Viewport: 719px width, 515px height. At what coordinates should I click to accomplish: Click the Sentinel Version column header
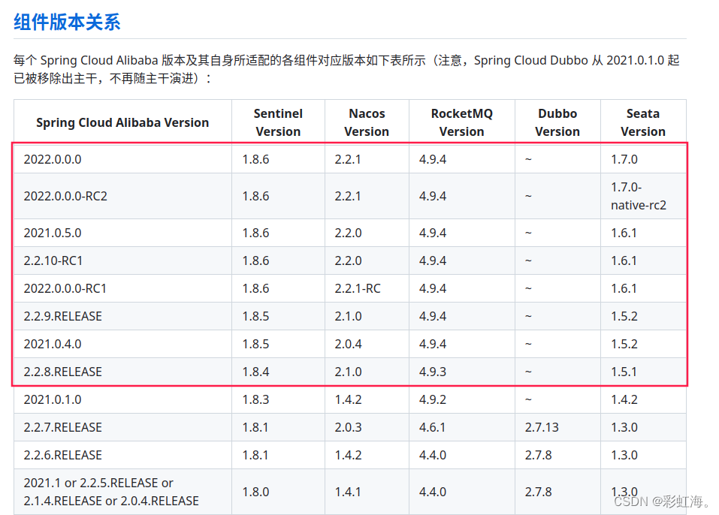coord(278,122)
